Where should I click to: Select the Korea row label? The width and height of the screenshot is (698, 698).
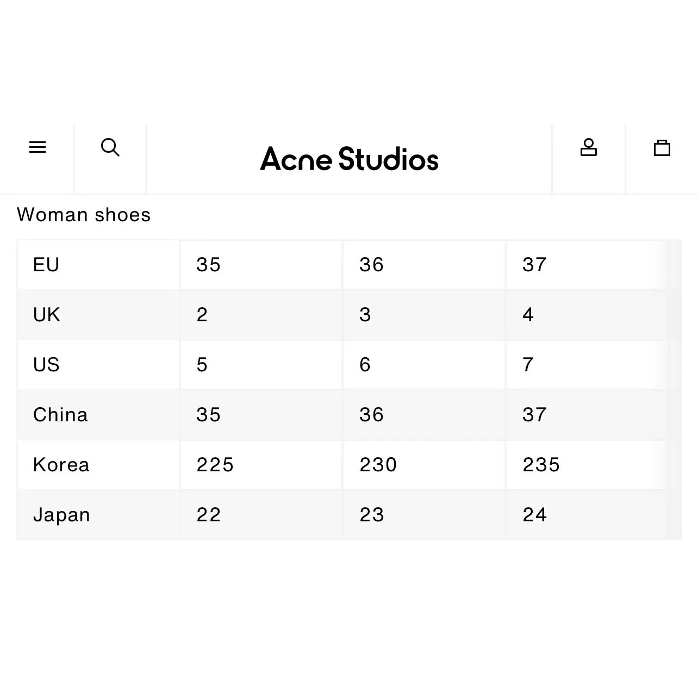tap(61, 465)
